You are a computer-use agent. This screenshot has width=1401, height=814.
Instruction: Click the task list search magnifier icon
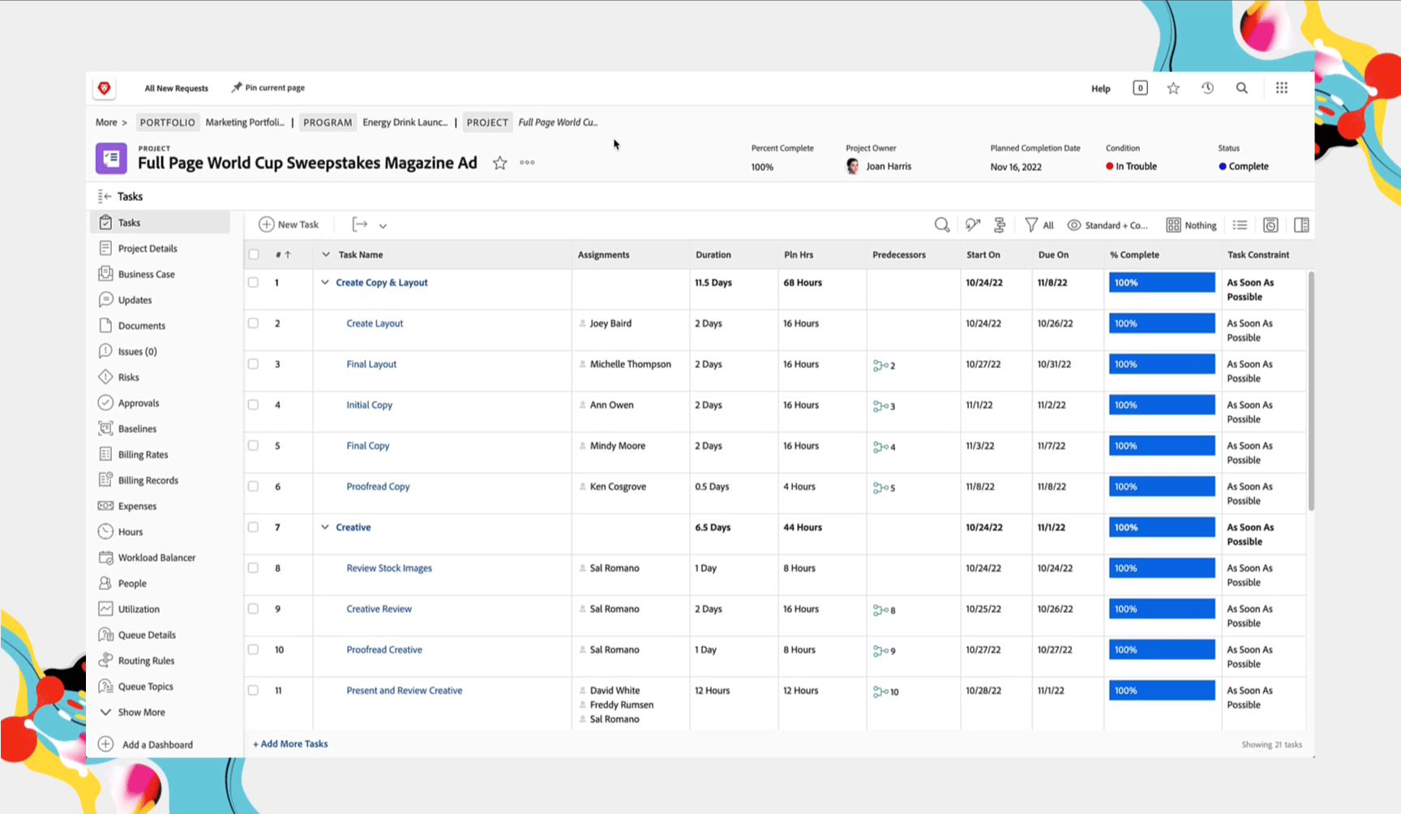(x=941, y=225)
